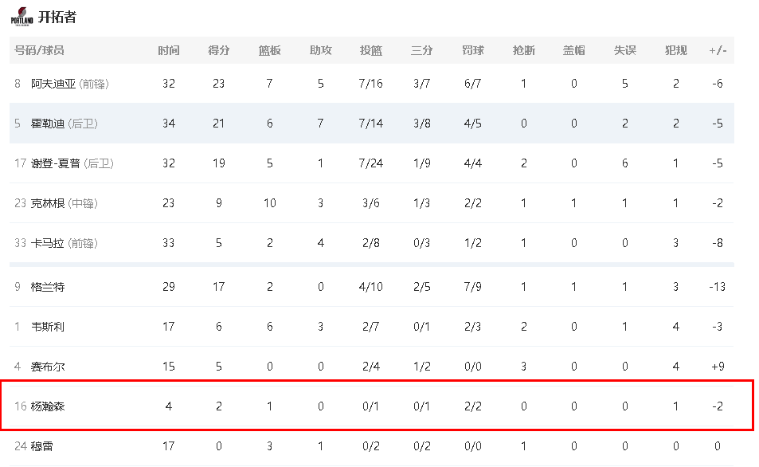Sort by the +/- column header
The width and height of the screenshot is (759, 467).
718,50
